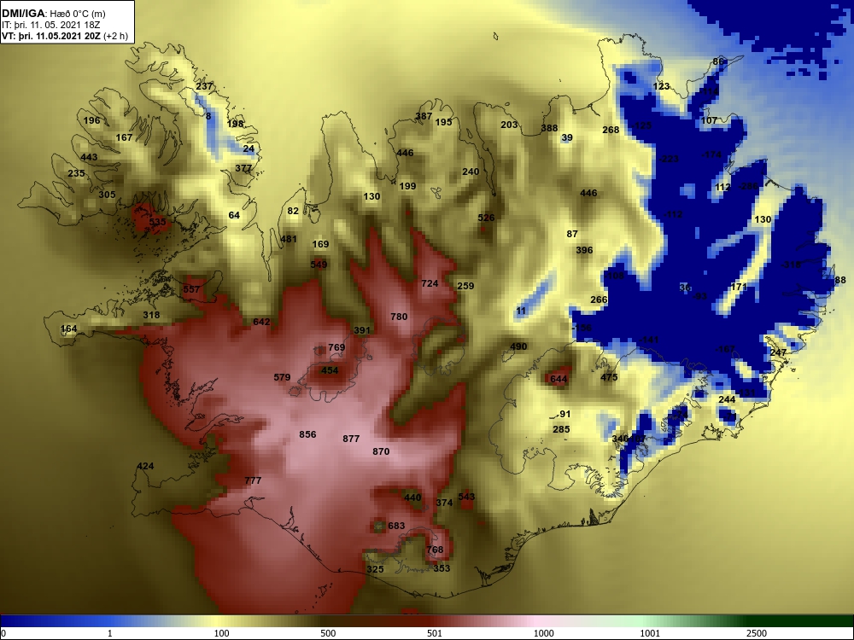
Task: Select the 391 value label
Action: click(x=362, y=330)
